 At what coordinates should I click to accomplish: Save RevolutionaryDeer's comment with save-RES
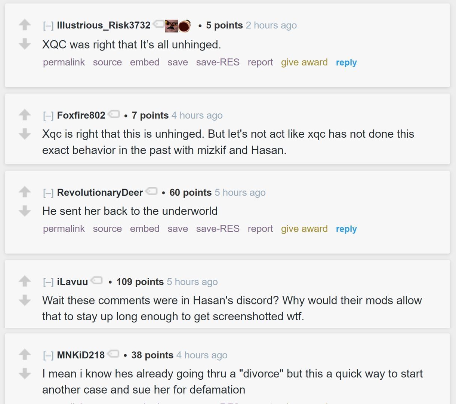pyautogui.click(x=218, y=229)
